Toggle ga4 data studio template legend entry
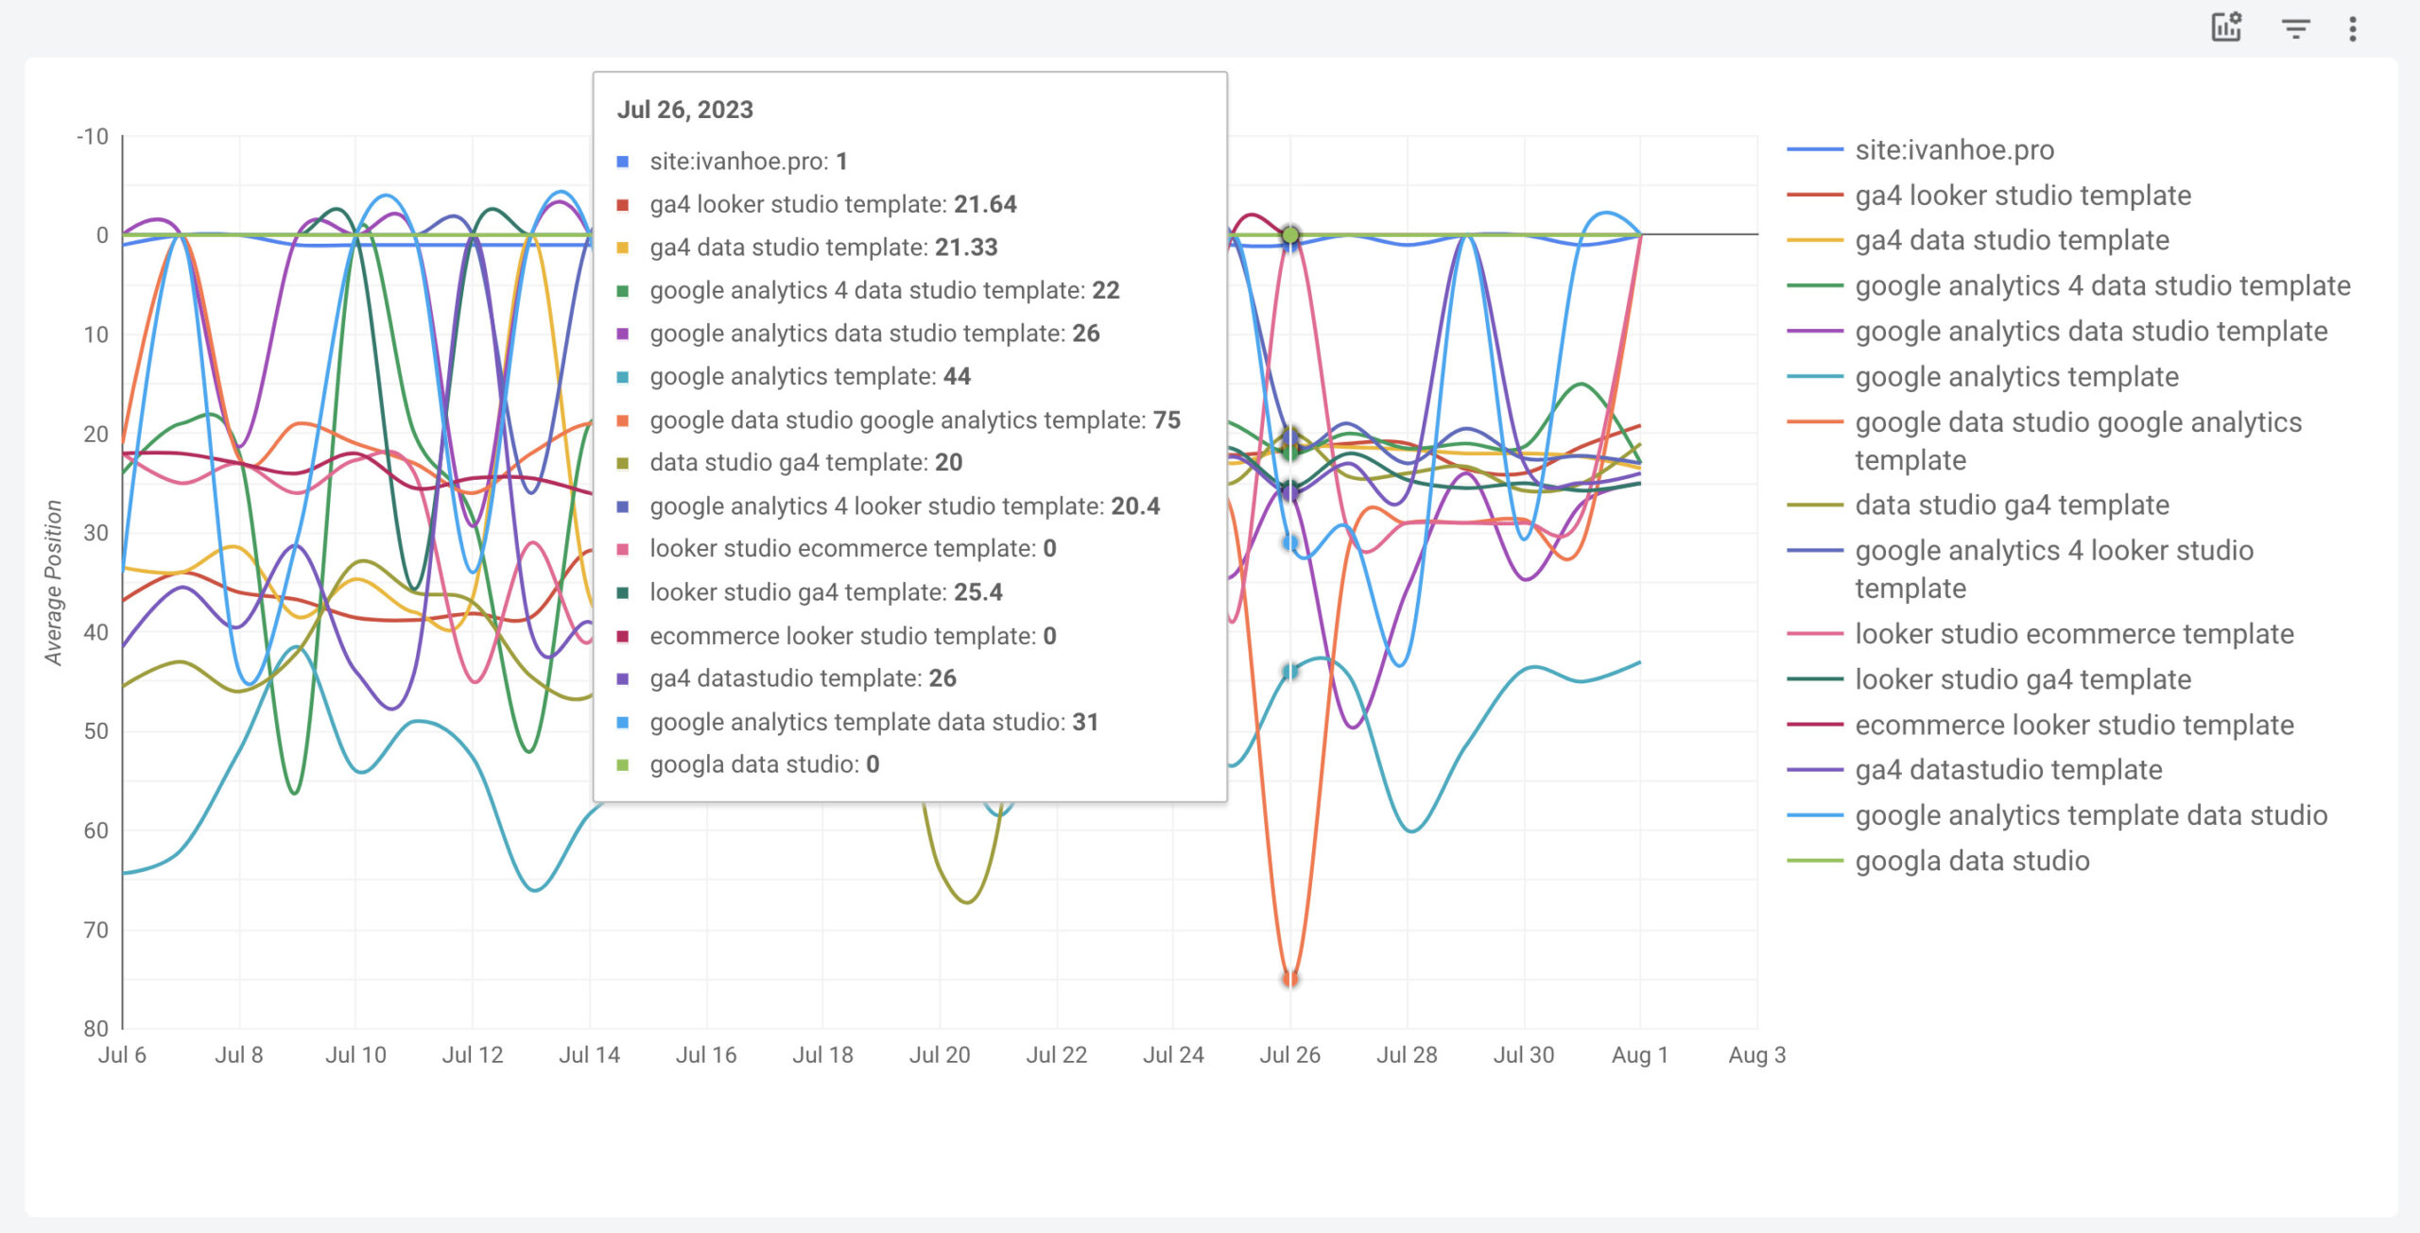2420x1233 pixels. click(2011, 241)
